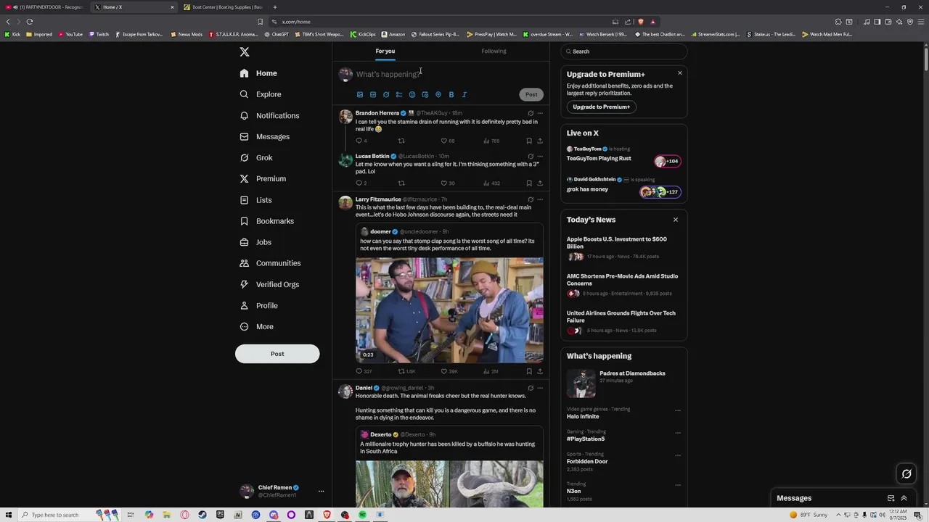Open Bookmarks in the sidebar

point(267,221)
